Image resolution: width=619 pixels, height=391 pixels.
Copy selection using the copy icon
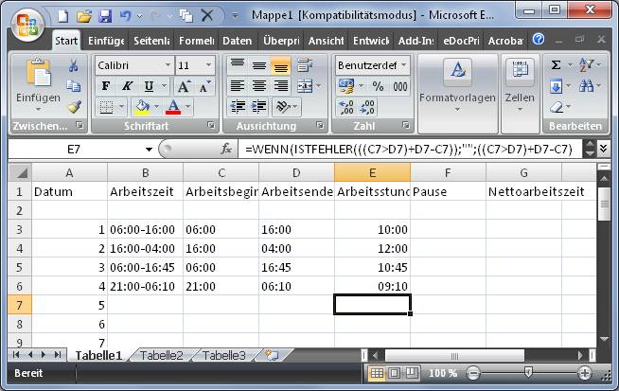(x=73, y=86)
